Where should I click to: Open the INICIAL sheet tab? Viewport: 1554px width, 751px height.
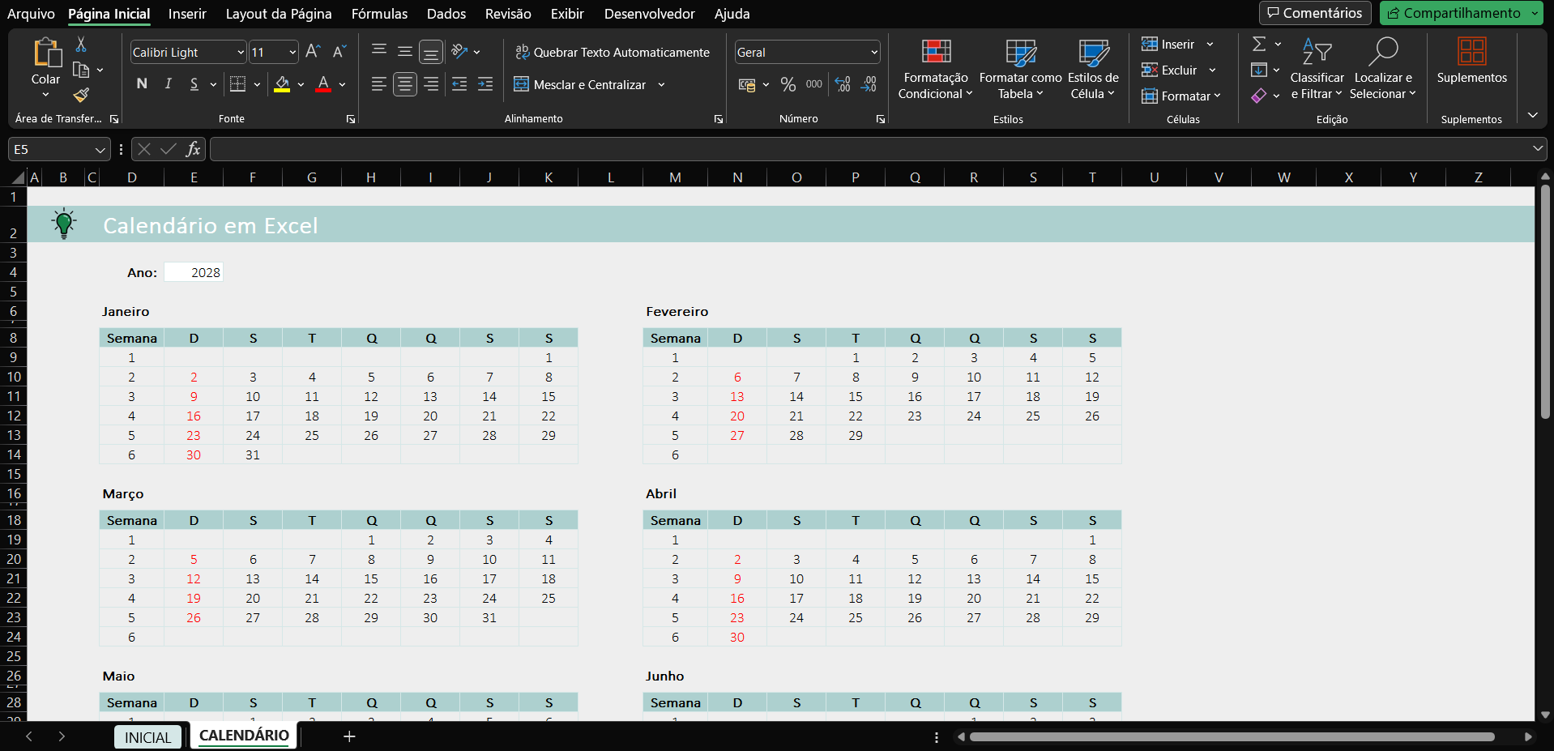pos(147,736)
